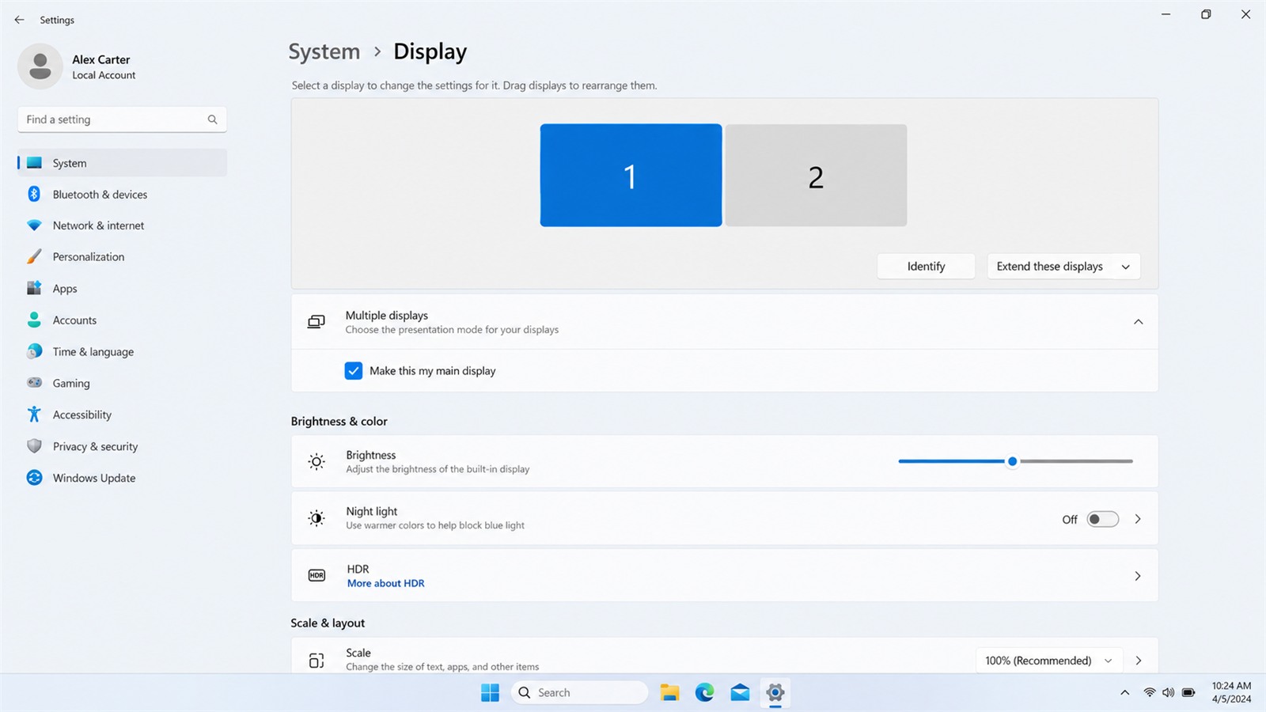Viewport: 1266px width, 712px height.
Task: Click the HDR badge icon
Action: pyautogui.click(x=316, y=575)
